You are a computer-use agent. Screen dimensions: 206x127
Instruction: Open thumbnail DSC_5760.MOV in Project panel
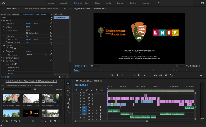[31, 98]
